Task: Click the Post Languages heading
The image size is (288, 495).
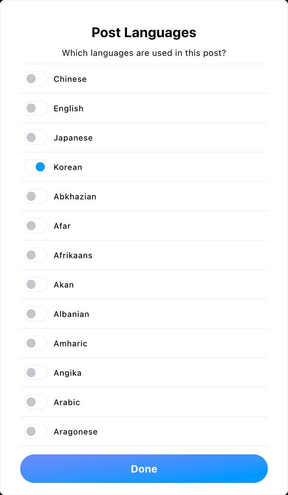Action: (x=144, y=32)
